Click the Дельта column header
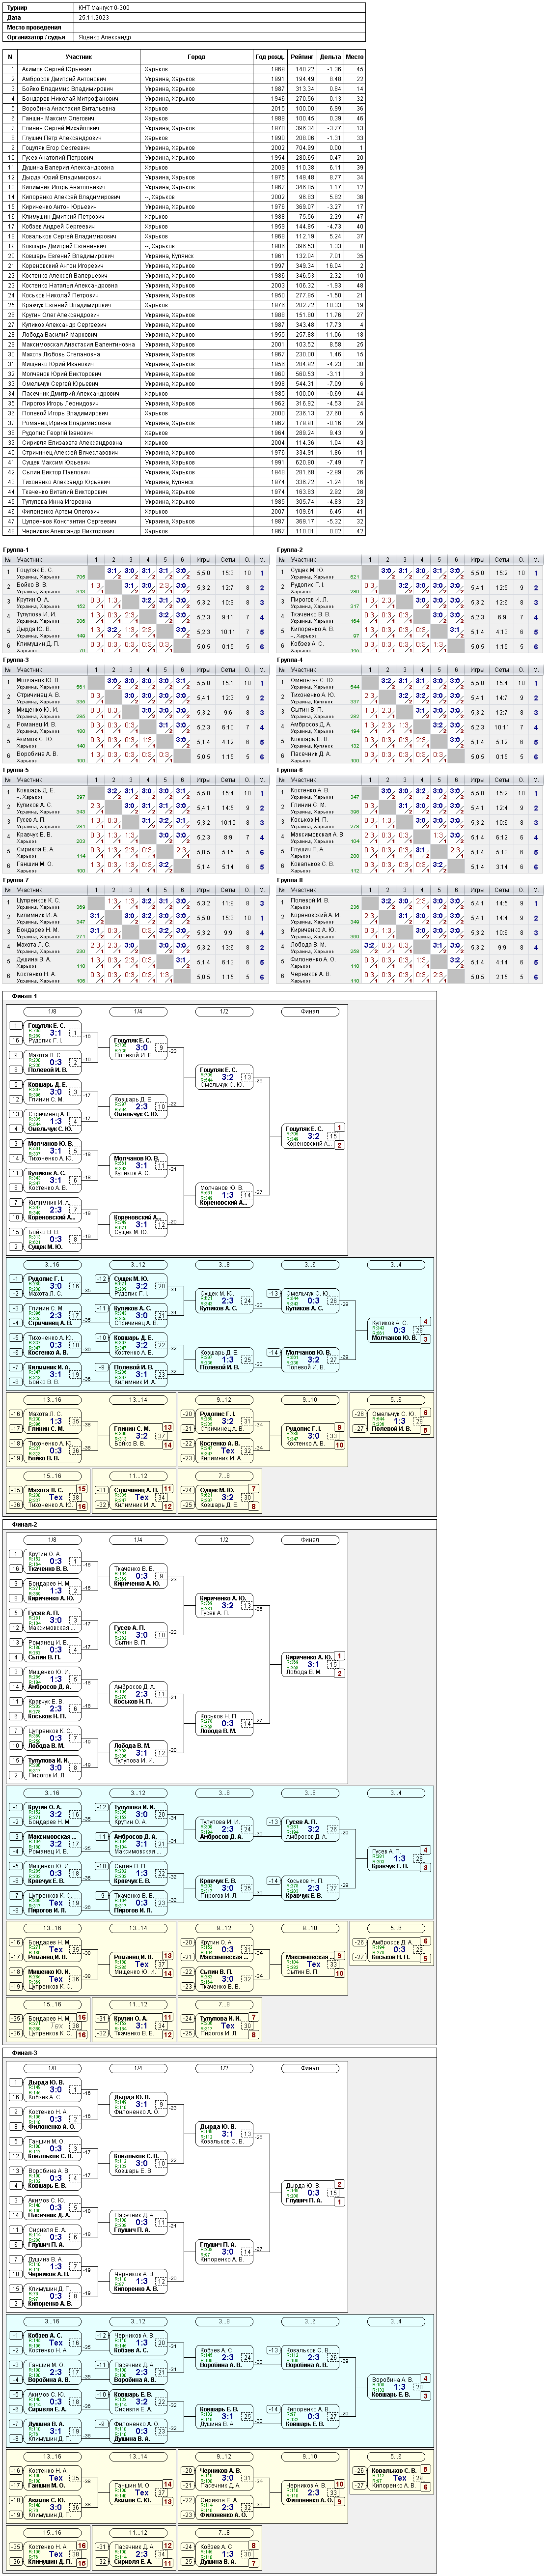Screen dimensions: 548x2576 click(x=329, y=56)
